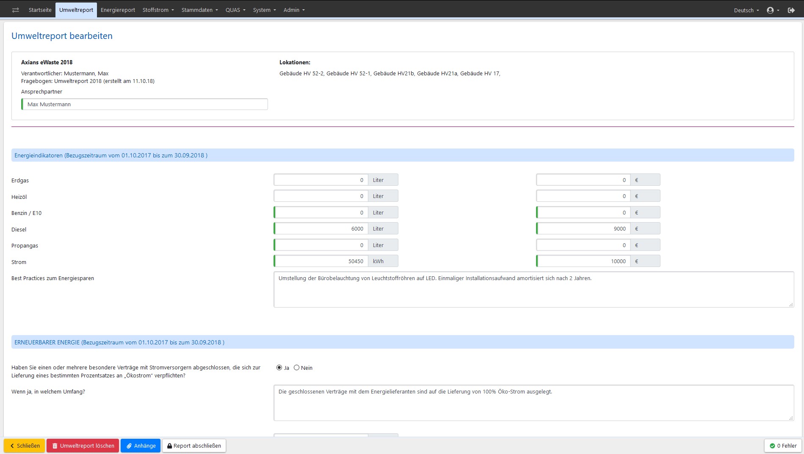This screenshot has width=804, height=454.
Task: Toggle the sidebar swap-arrows icon
Action: (16, 10)
